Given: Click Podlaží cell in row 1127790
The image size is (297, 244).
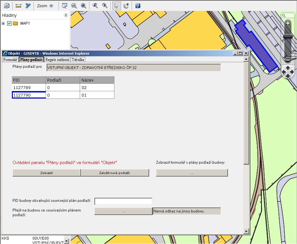Looking at the screenshot, I should pos(63,95).
